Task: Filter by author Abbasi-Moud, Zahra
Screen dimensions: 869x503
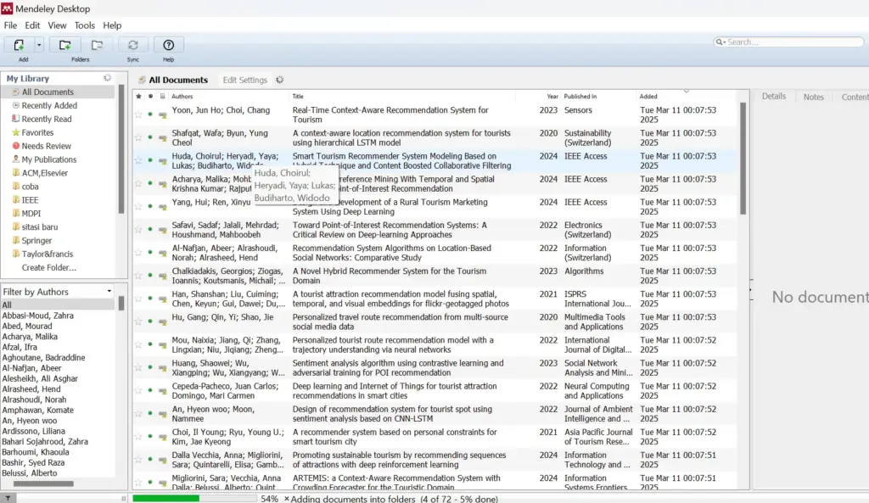Action: click(x=37, y=316)
